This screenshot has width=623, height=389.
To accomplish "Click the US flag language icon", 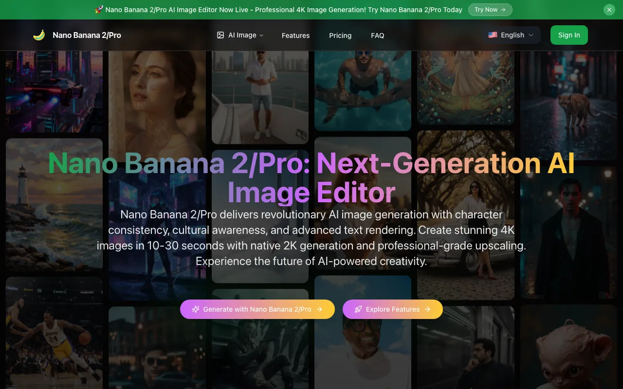I will point(493,35).
